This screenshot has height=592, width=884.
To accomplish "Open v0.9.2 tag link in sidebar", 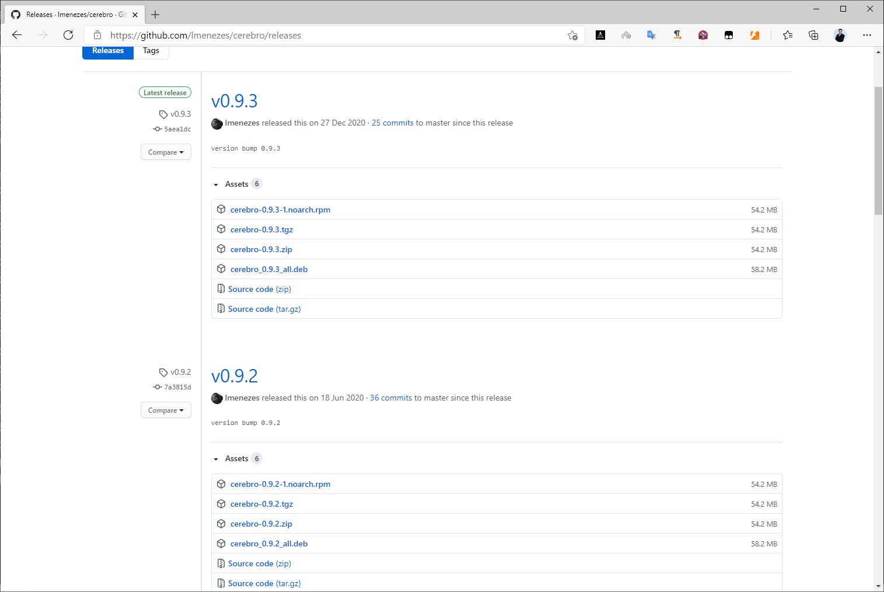I will point(180,372).
